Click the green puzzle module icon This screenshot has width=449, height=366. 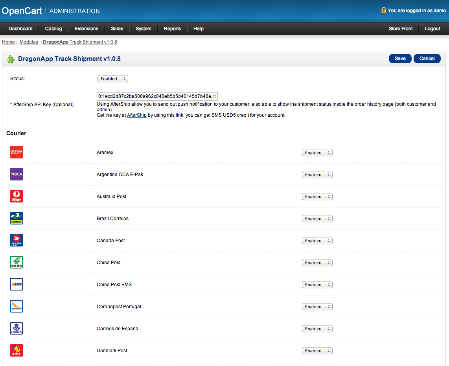(11, 59)
